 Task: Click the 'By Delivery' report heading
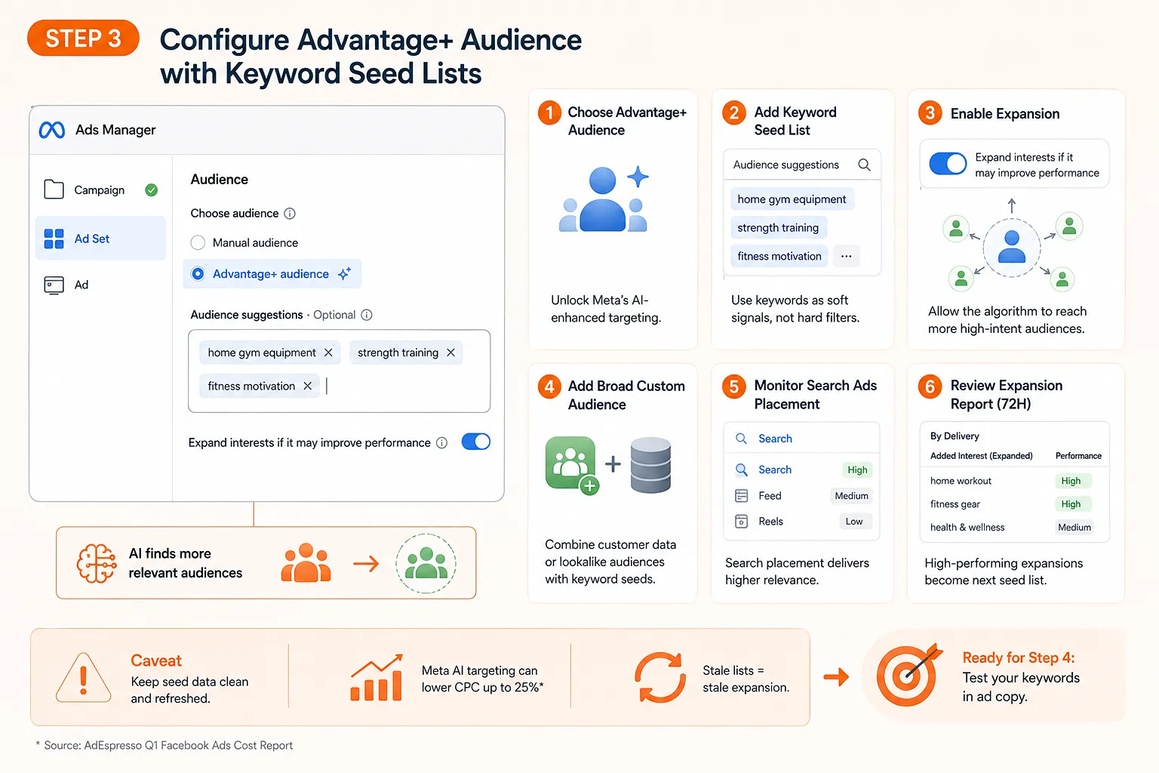pyautogui.click(x=955, y=436)
